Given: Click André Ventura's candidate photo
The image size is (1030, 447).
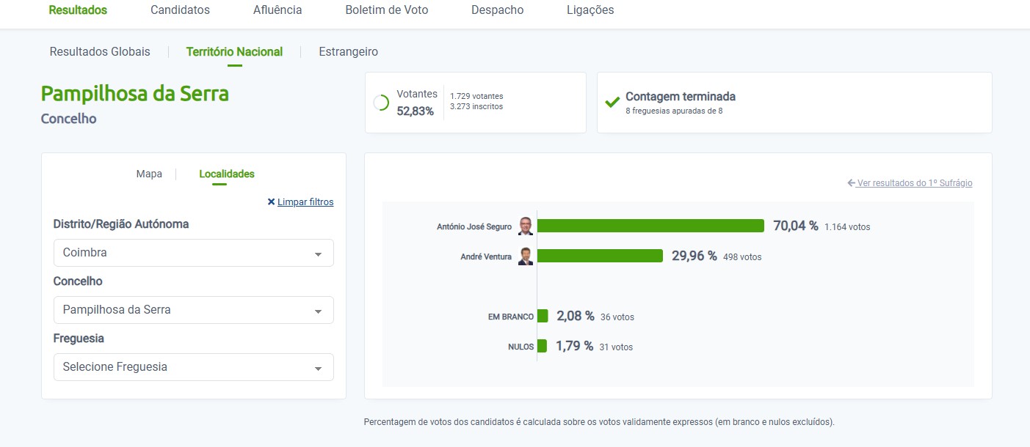Looking at the screenshot, I should [x=526, y=256].
